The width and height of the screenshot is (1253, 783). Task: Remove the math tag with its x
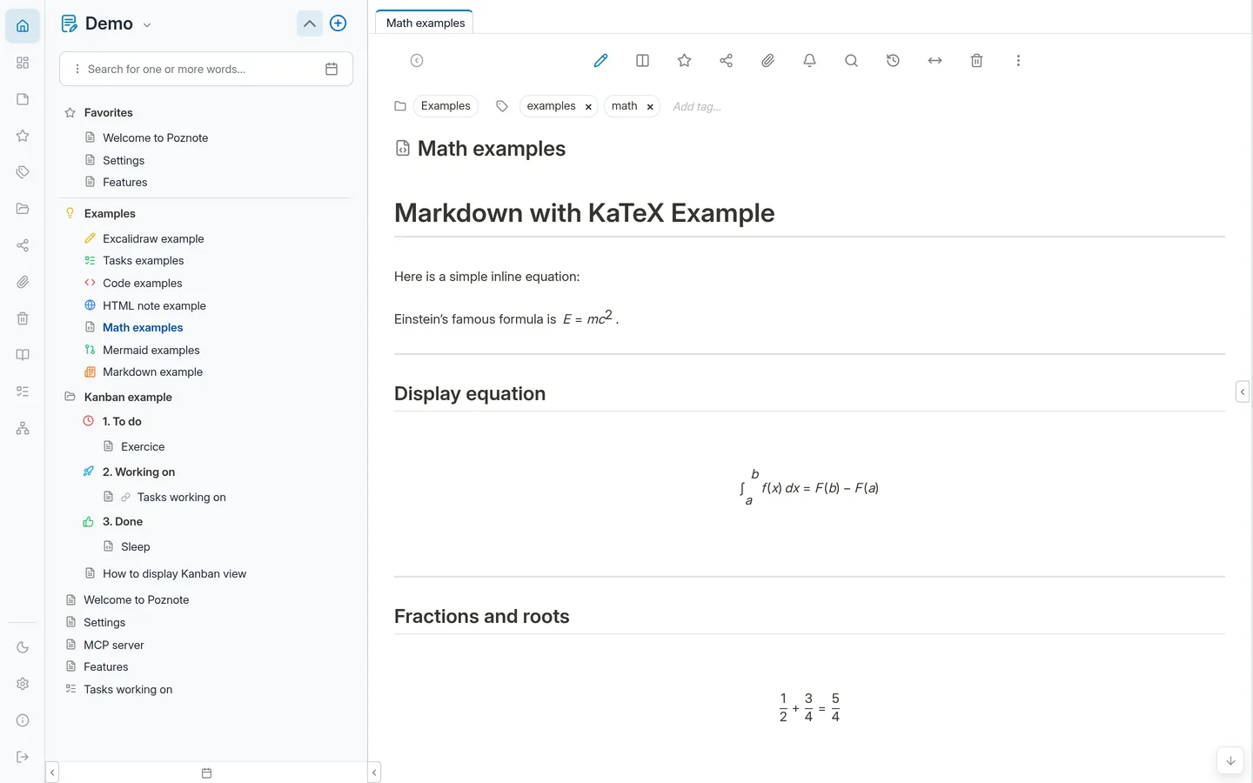[650, 107]
